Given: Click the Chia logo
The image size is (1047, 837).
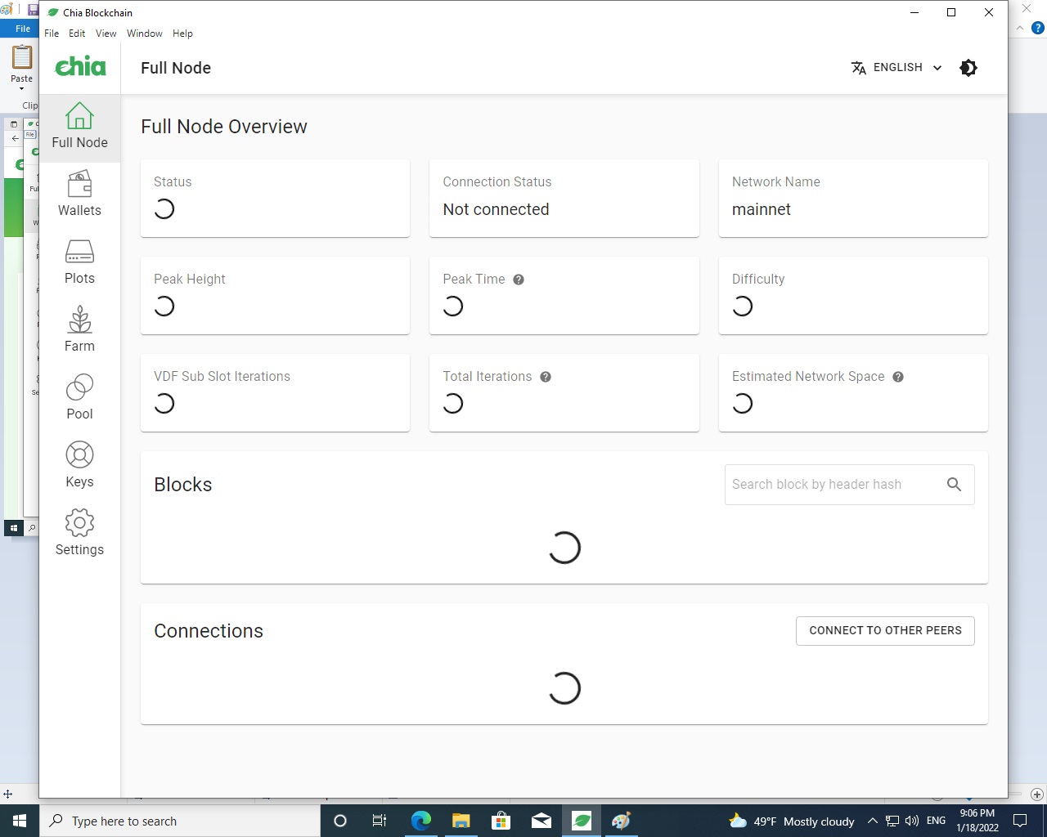Looking at the screenshot, I should coord(80,66).
